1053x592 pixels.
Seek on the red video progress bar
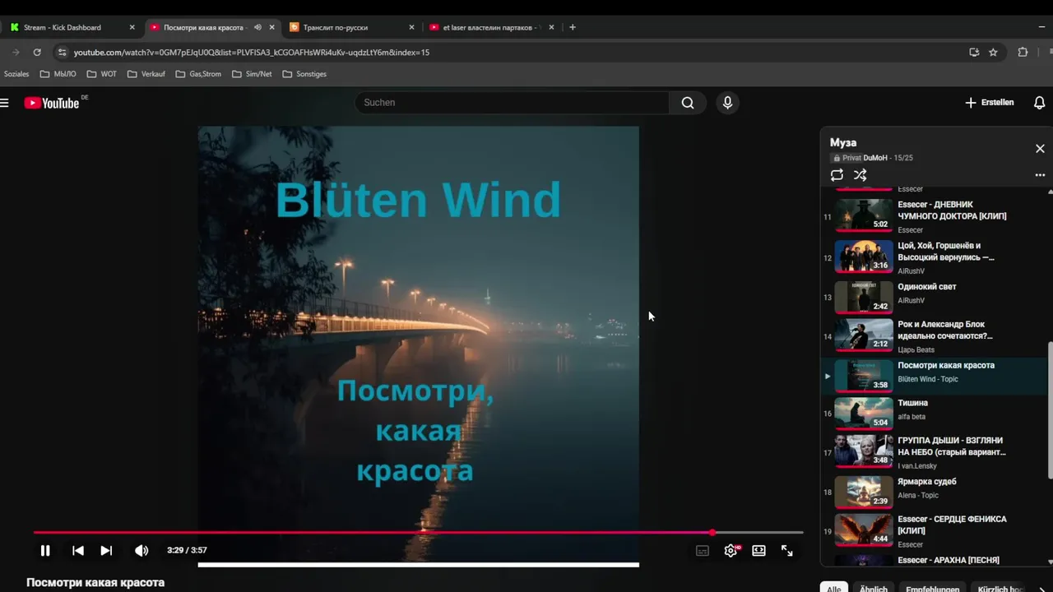point(418,533)
